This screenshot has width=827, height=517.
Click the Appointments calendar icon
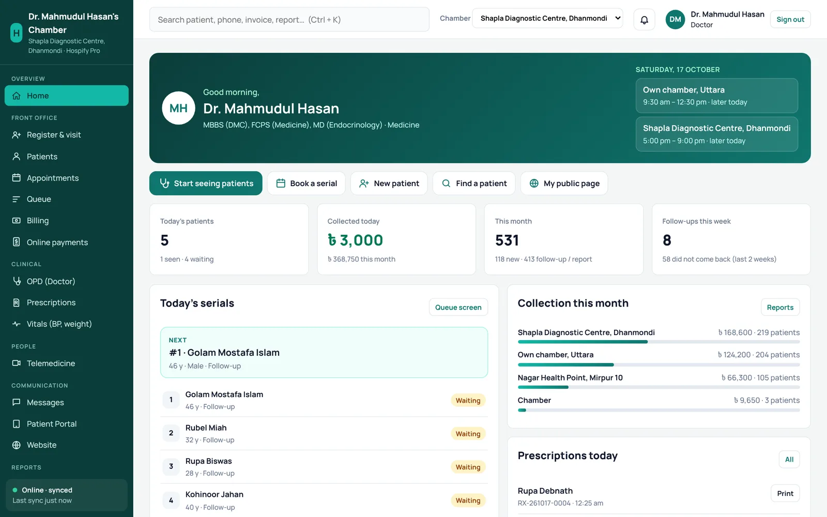[17, 178]
